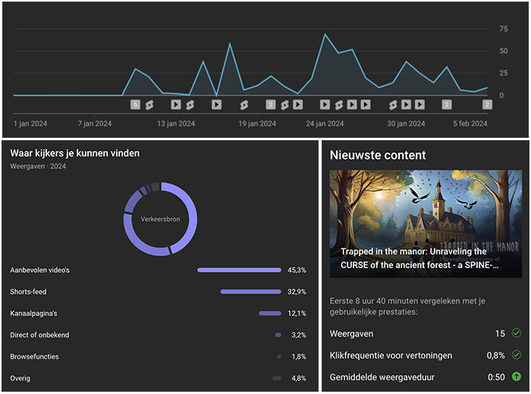The width and height of the screenshot is (531, 394).
Task: Open the Trapped in the manor video title
Action: 419,258
